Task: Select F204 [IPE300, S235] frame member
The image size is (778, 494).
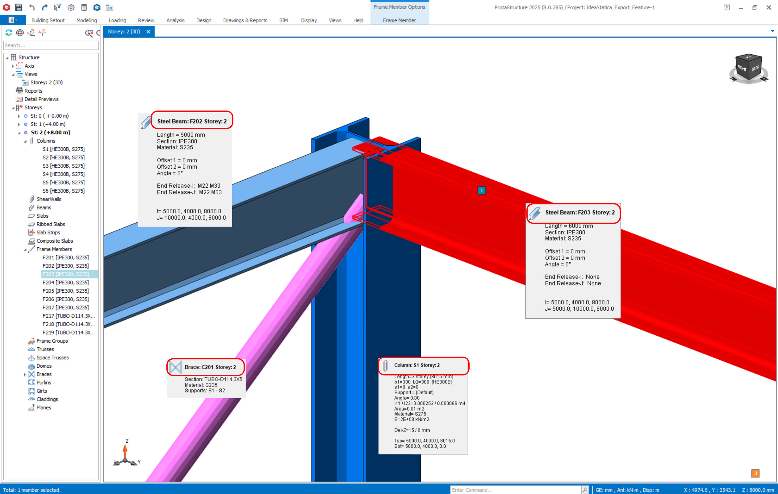Action: (x=65, y=283)
